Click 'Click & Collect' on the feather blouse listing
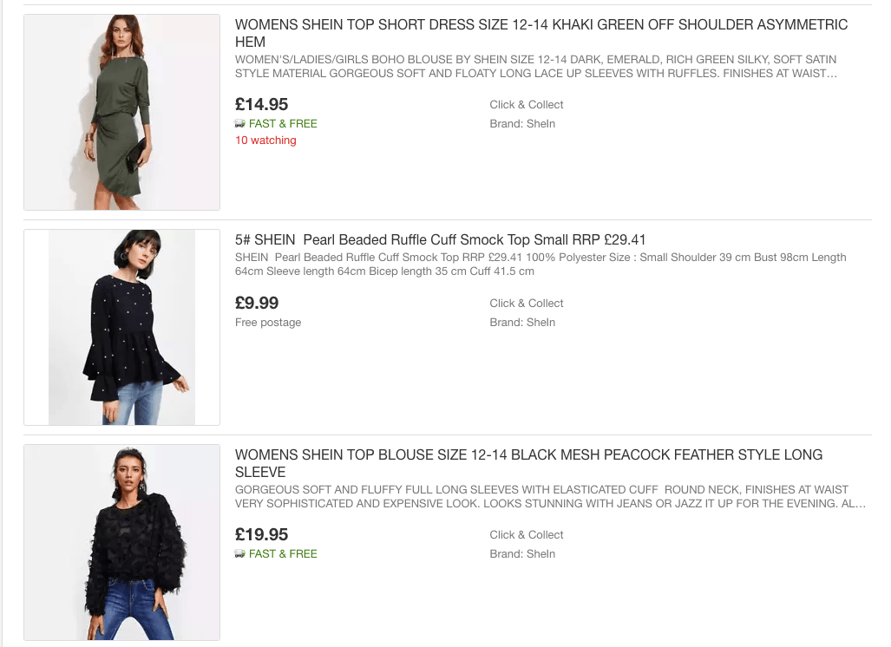891x647 pixels. 526,534
